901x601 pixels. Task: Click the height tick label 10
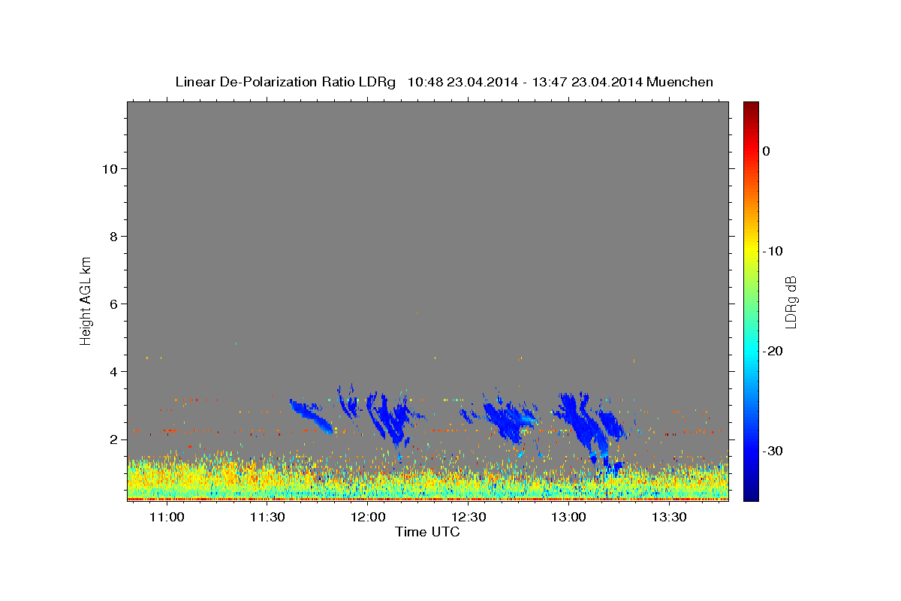click(110, 168)
